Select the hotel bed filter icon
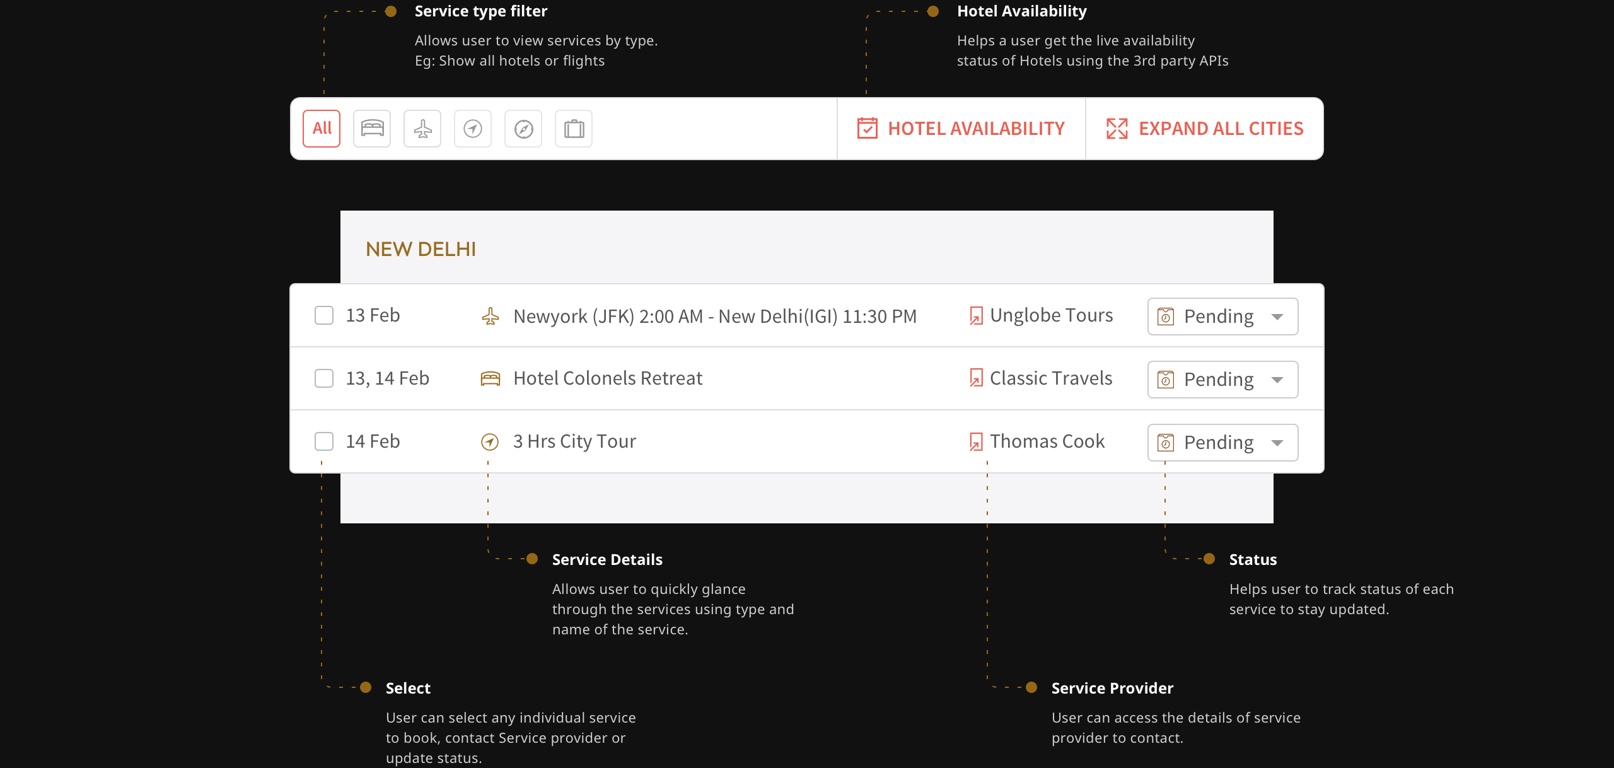This screenshot has width=1614, height=768. tap(371, 128)
